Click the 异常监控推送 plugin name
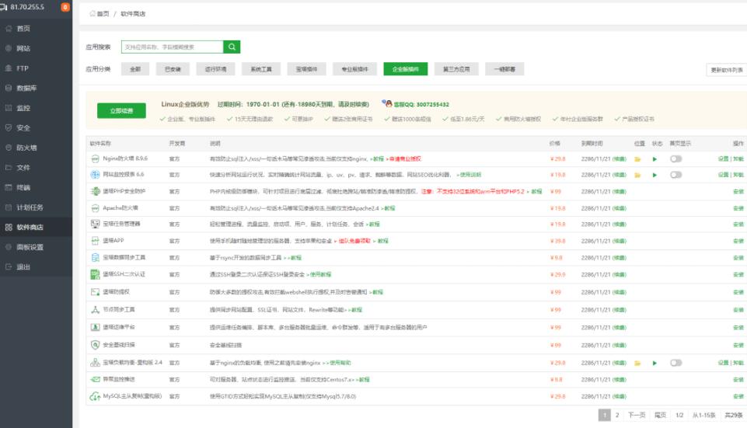 pyautogui.click(x=119, y=380)
